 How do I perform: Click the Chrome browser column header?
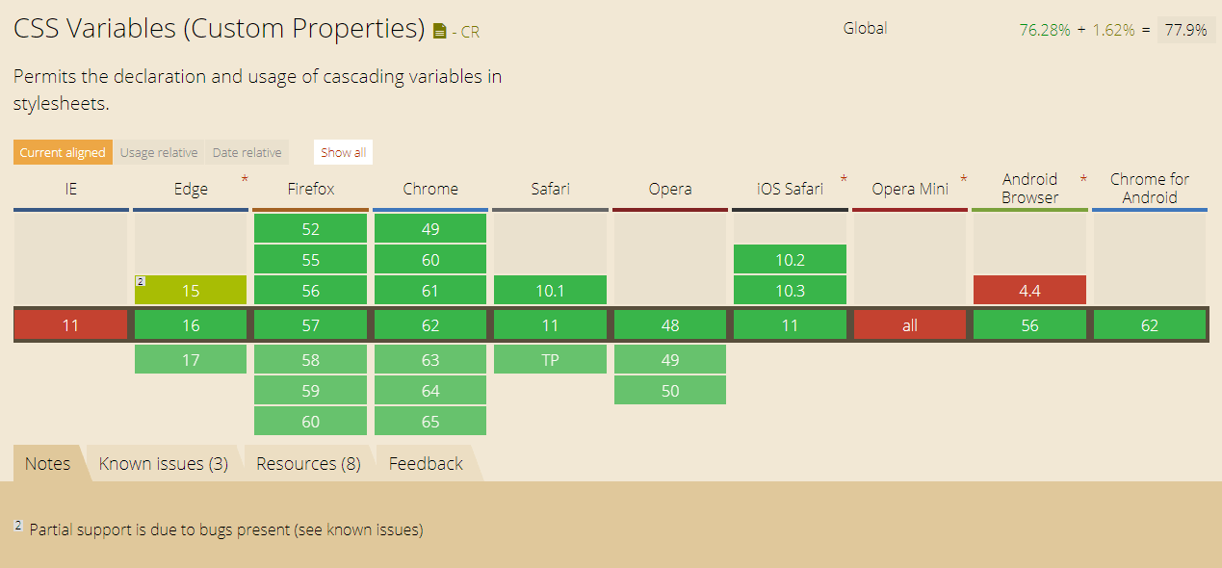pos(430,189)
